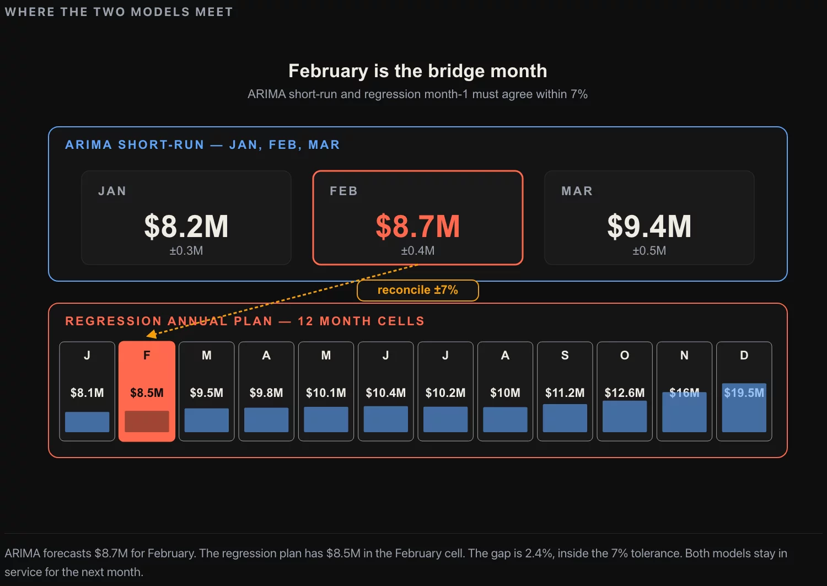Select the FEB $8.7M forecast card
Screen dimensions: 827x586
coord(418,218)
